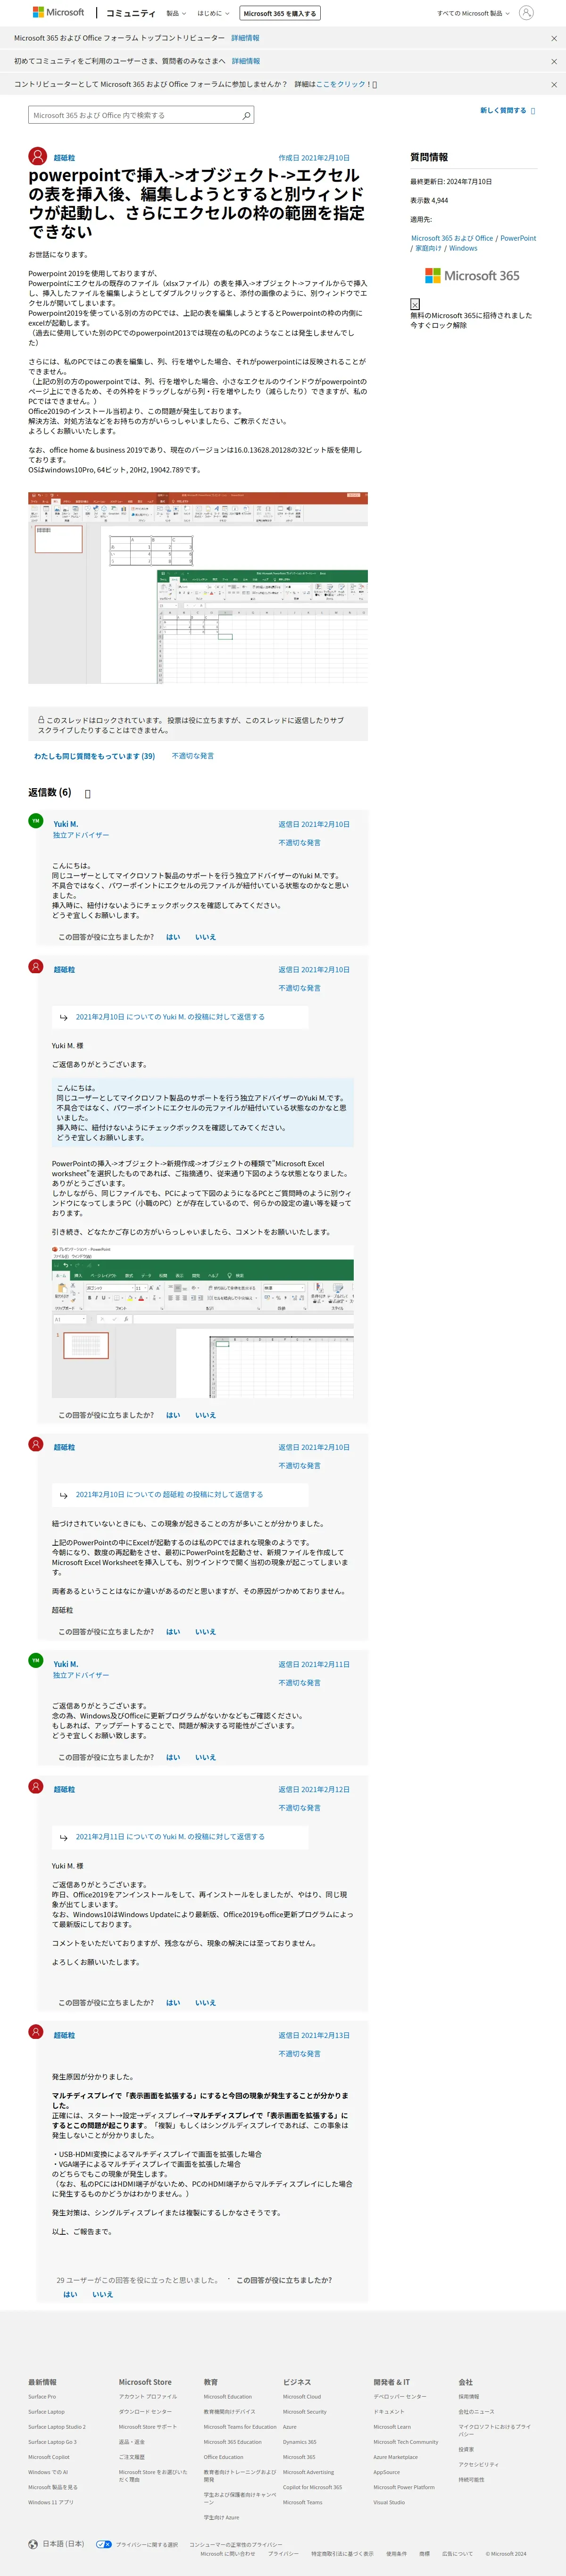Click the icon beside 新しく質問する
566x2576 pixels.
click(533, 111)
